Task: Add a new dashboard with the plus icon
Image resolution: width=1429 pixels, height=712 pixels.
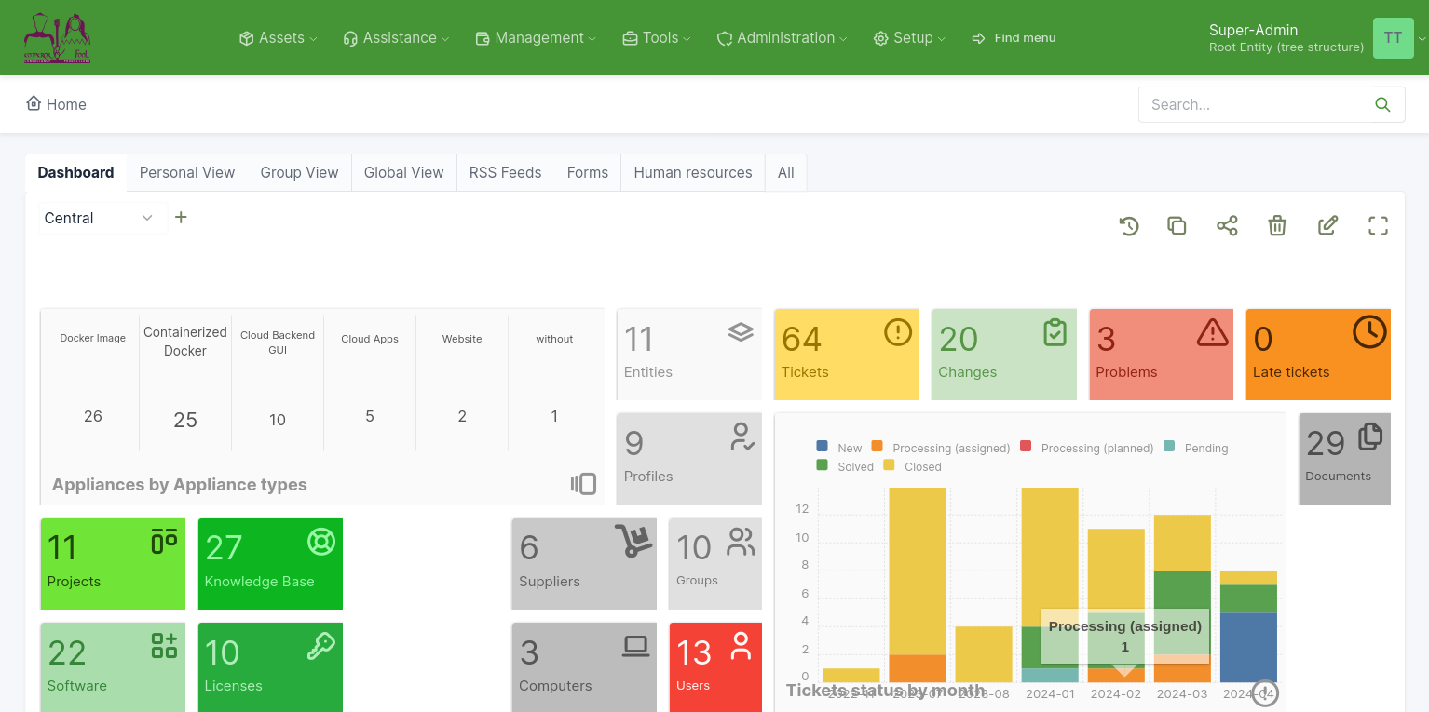Action: pos(181,217)
